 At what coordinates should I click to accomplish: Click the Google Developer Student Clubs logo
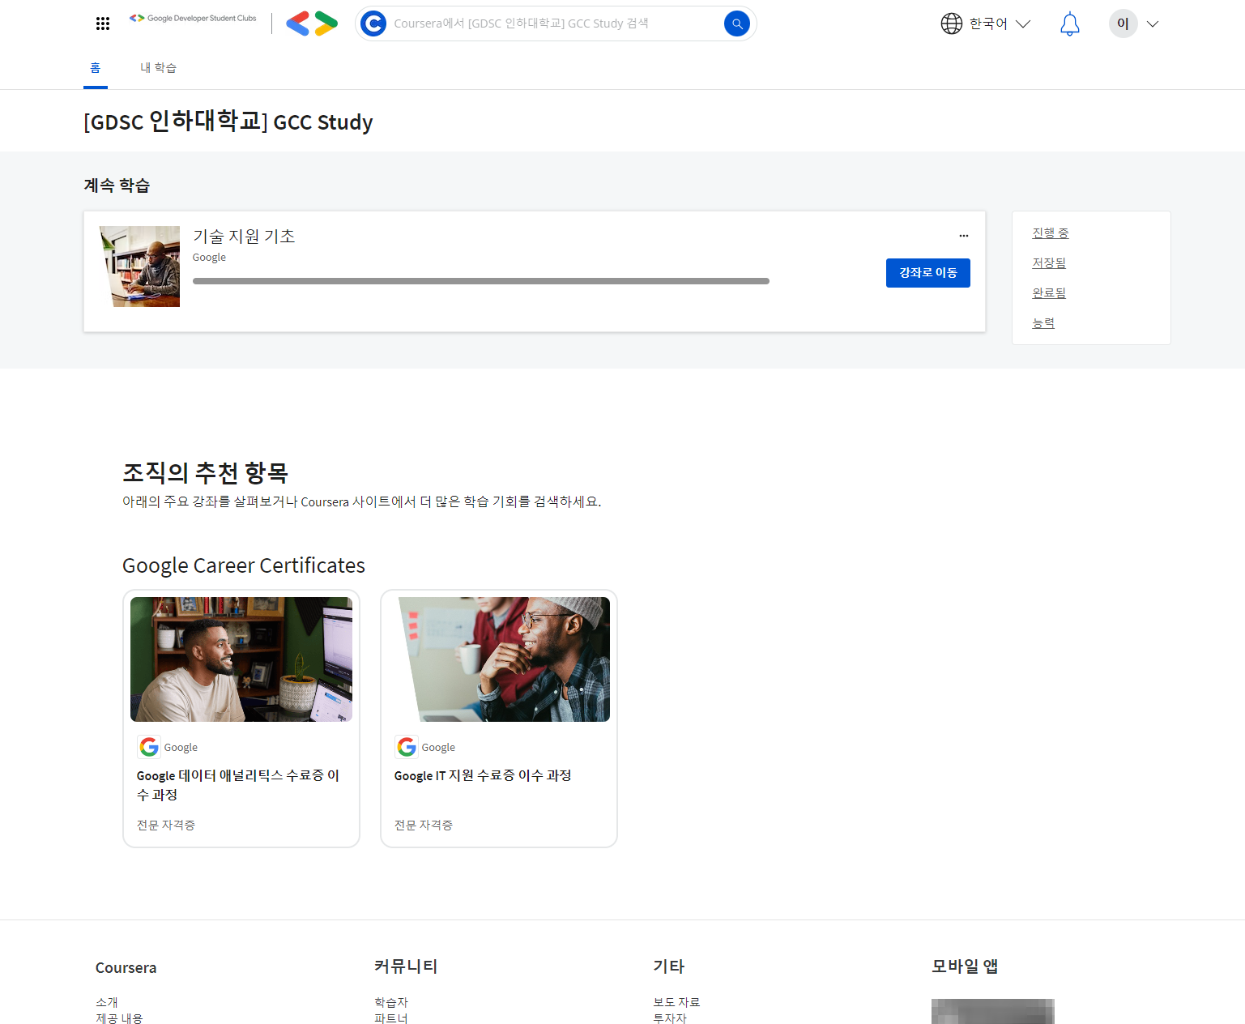[193, 18]
